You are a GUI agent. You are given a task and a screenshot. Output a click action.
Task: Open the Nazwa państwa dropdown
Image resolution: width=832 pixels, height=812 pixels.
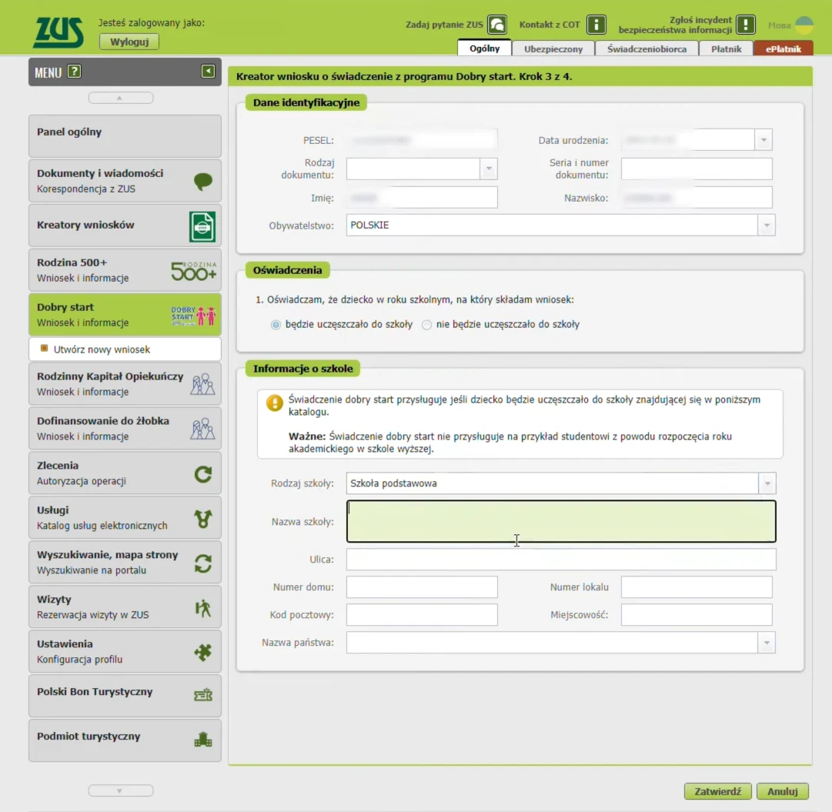767,642
